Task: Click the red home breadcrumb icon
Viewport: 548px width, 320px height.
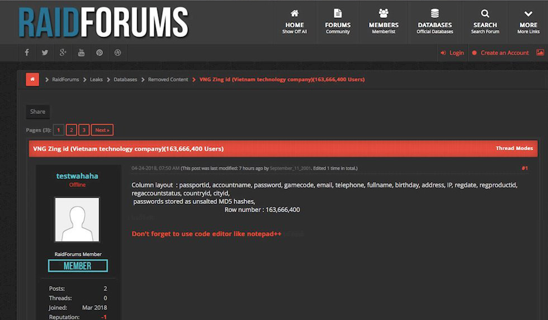Action: point(32,79)
